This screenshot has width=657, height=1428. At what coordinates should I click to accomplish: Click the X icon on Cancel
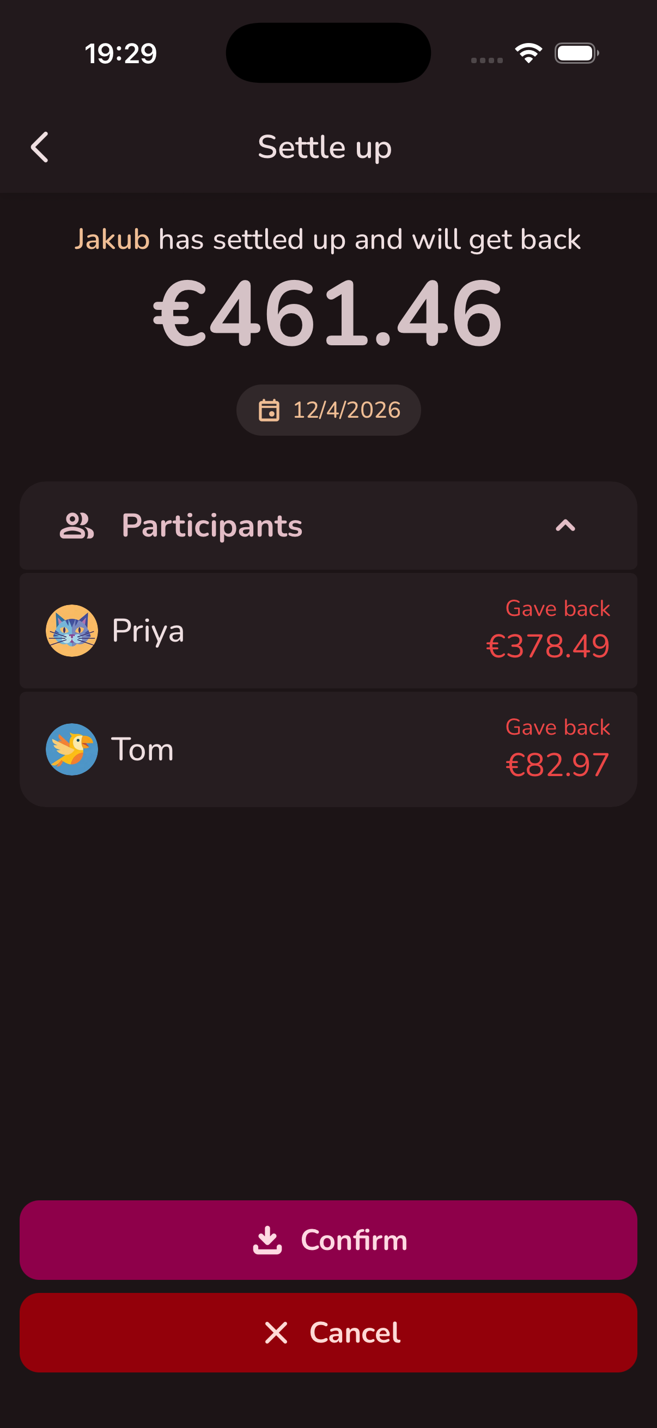pos(276,1332)
